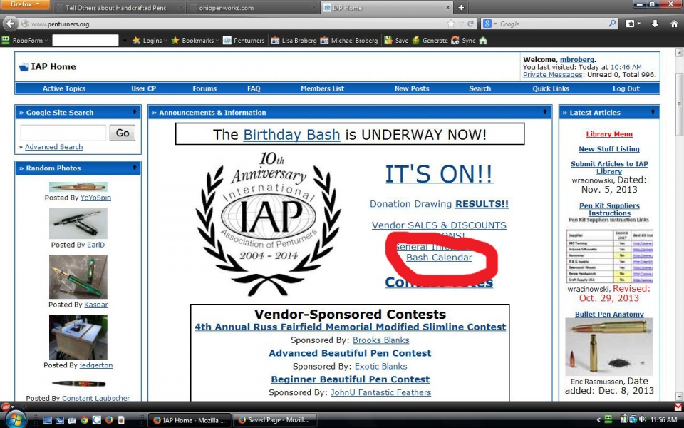Open Members List in the navigation bar

pos(322,88)
